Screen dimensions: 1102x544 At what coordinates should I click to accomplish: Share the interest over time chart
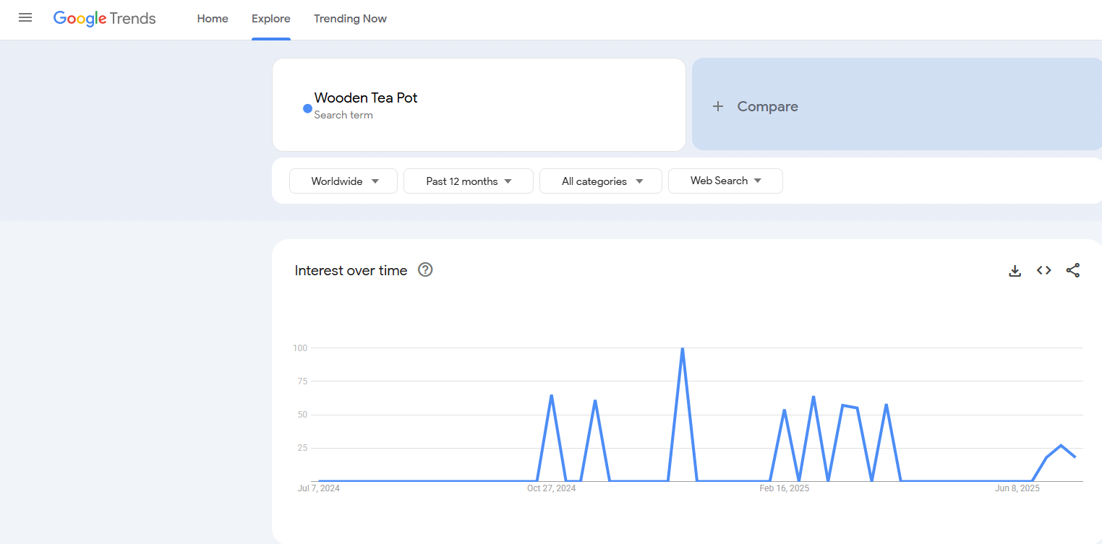click(x=1072, y=270)
